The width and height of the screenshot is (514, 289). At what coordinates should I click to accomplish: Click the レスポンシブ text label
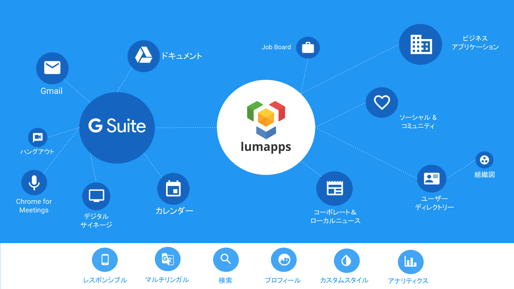coord(105,280)
